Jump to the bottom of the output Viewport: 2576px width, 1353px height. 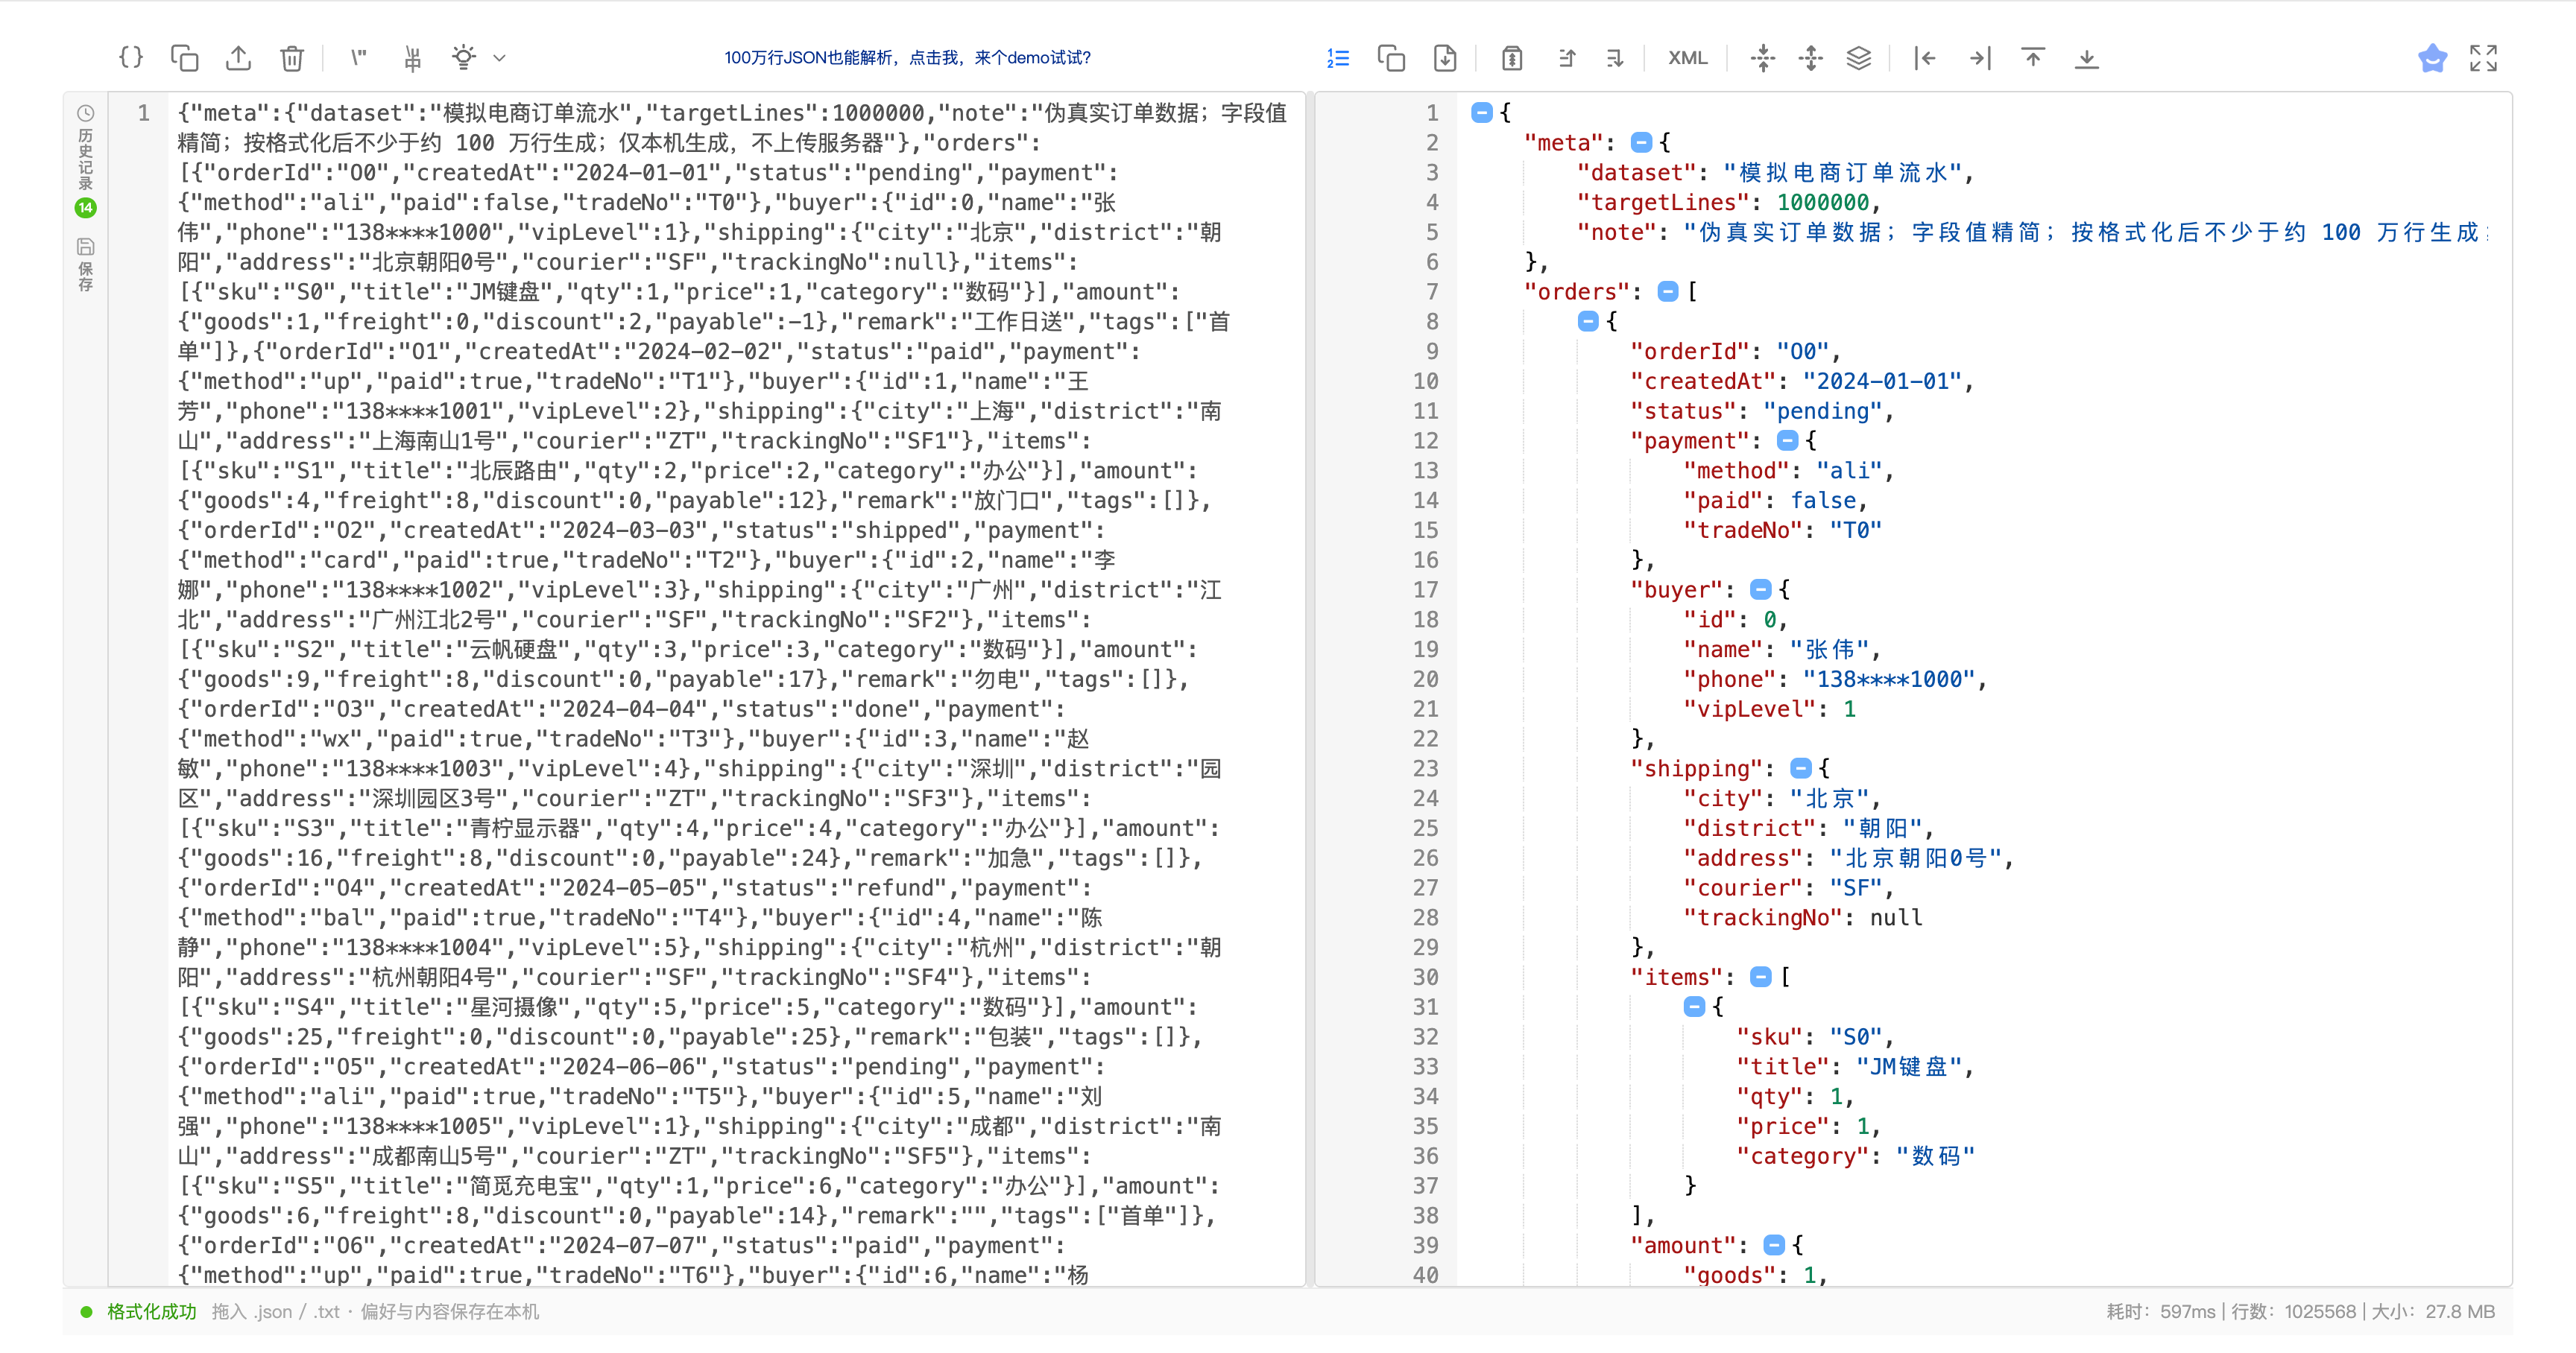click(x=2086, y=58)
